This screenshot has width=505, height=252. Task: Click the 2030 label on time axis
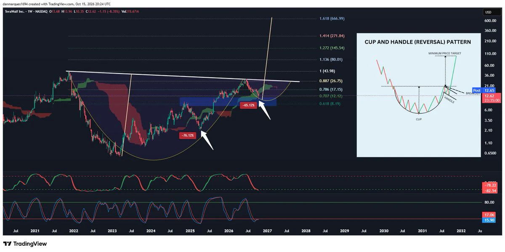coord(384,231)
